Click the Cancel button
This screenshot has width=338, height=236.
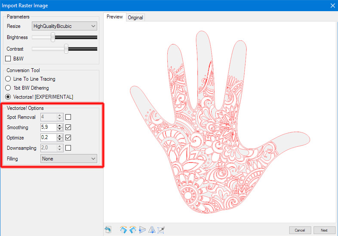coord(300,230)
